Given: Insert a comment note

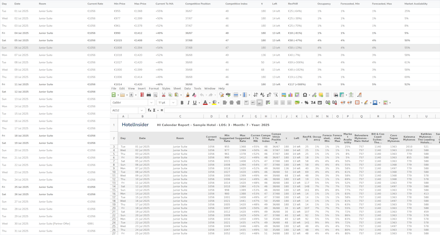Looking at the screenshot, I should pyautogui.click(x=320, y=95).
